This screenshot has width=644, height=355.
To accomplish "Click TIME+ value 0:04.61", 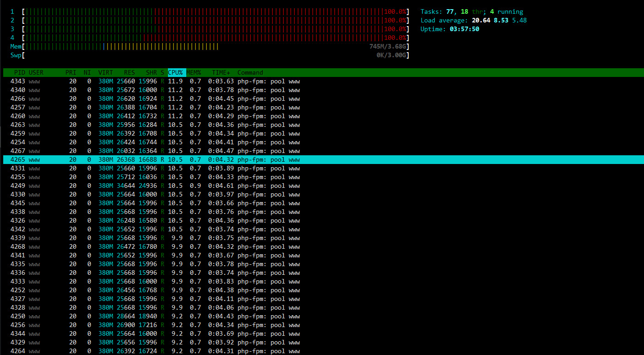I will (221, 186).
